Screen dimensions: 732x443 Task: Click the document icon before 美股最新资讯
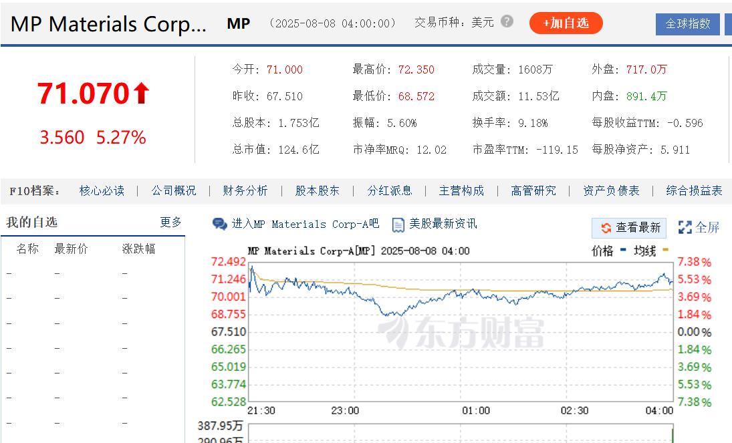coord(398,225)
